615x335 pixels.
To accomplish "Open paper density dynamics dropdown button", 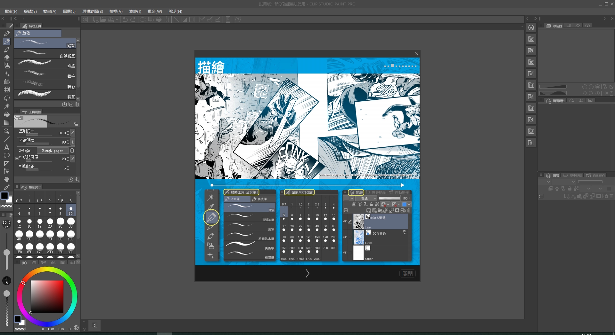I will 73,159.
